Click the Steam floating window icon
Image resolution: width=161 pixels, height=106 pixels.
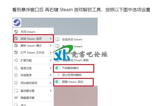[17, 23]
